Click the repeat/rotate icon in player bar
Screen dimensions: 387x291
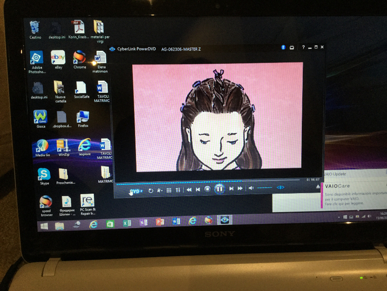tap(151, 190)
